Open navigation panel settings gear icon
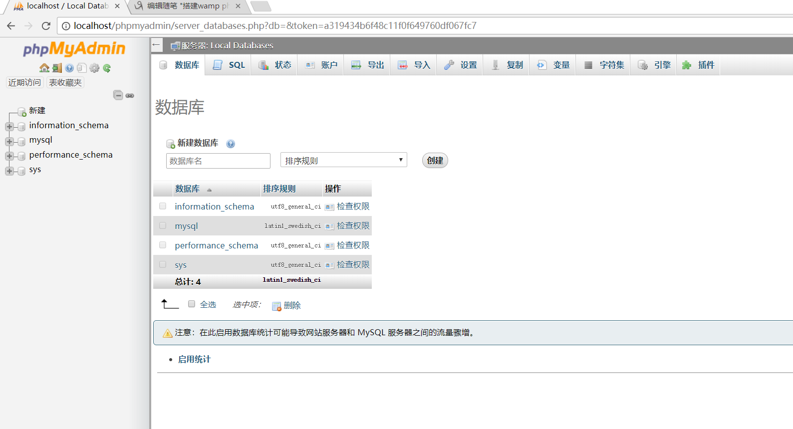The width and height of the screenshot is (793, 429). pos(94,68)
